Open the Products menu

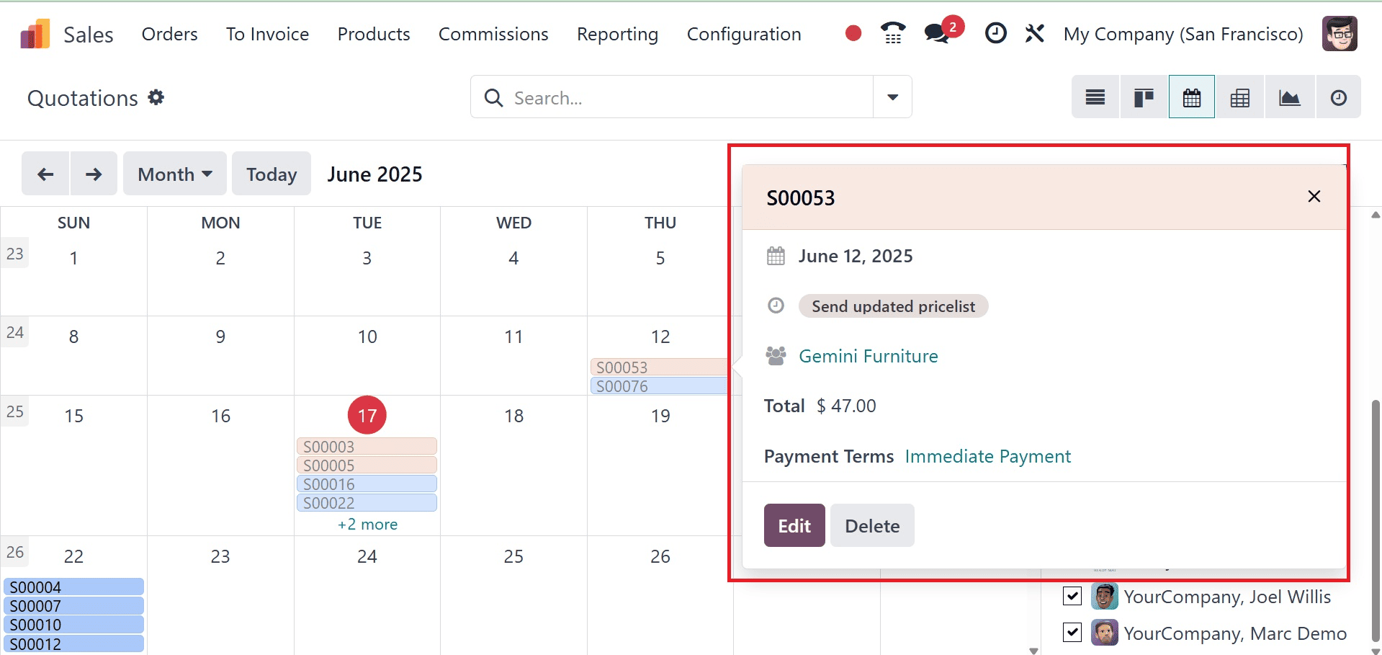click(374, 34)
